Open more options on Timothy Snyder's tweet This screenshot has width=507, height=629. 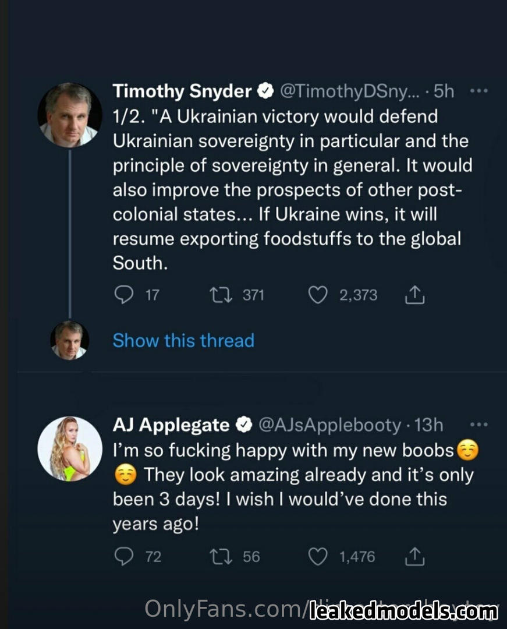click(477, 91)
